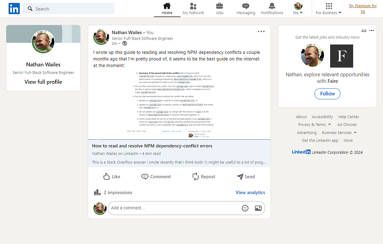Open Ad Choices link
This screenshot has height=244, width=383.
[x=347, y=125]
